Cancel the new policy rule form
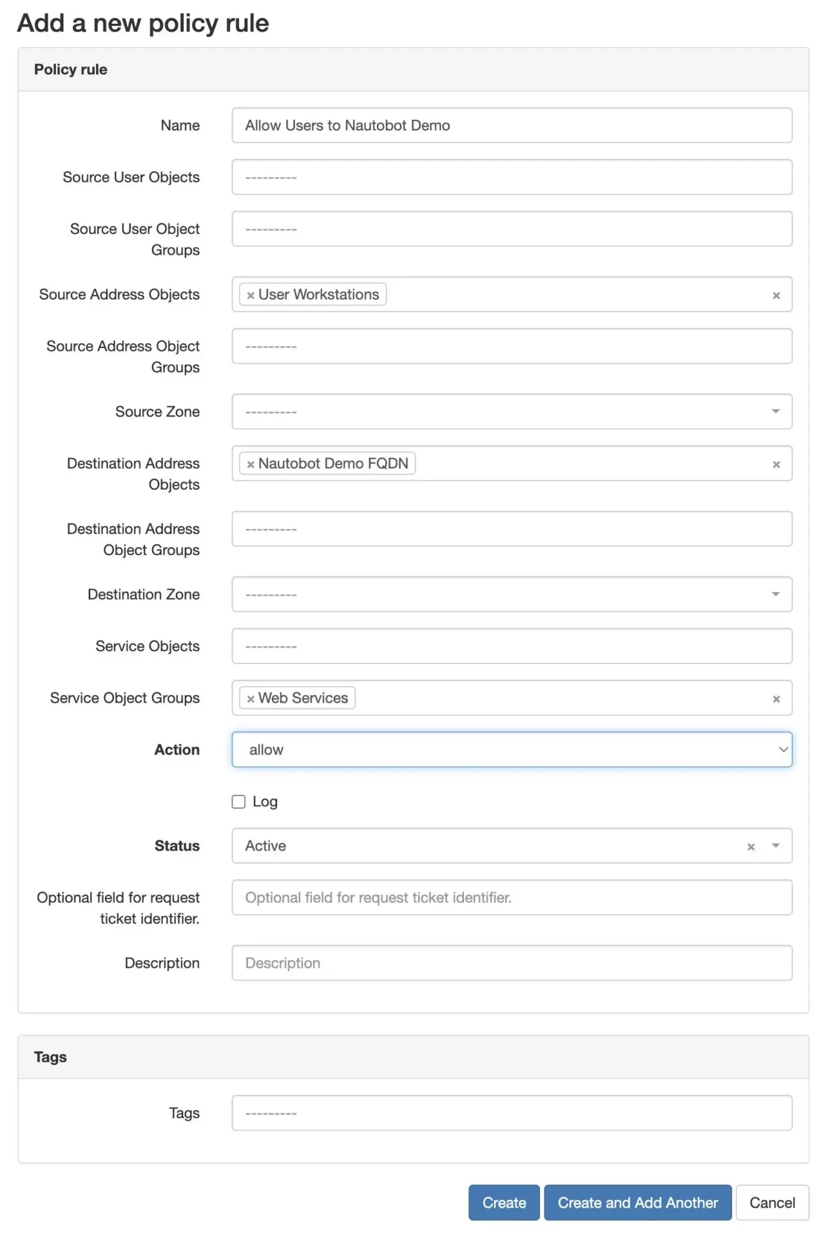This screenshot has width=835, height=1238. pyautogui.click(x=772, y=1203)
